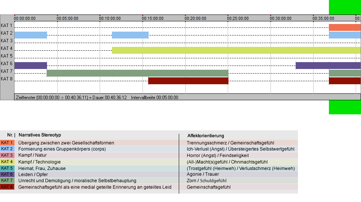Select the KAT 1 timeline row label
Screen dimensions: 361x202
[x=6, y=26]
